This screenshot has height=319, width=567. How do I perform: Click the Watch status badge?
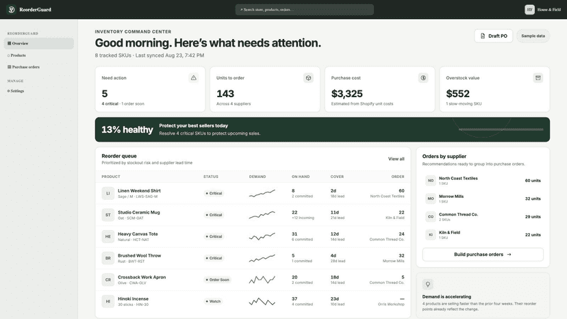pos(213,301)
